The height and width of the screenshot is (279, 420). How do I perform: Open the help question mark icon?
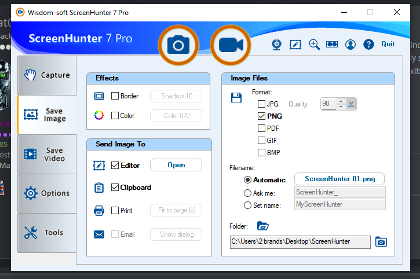tap(368, 45)
